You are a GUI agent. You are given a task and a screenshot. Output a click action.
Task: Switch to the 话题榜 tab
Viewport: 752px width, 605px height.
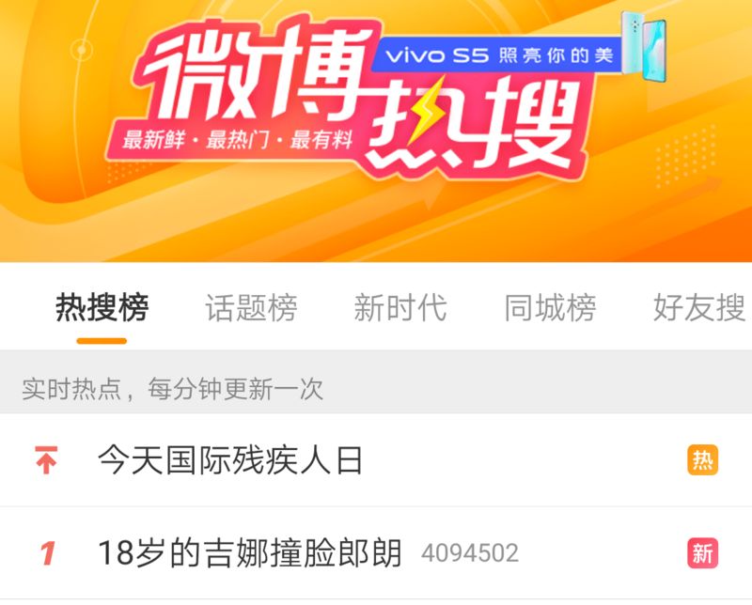[x=251, y=307]
